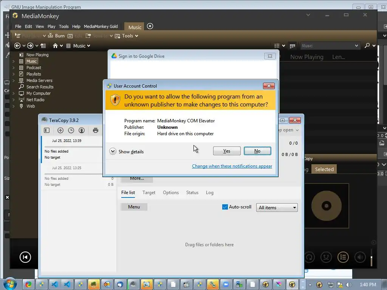Viewport: 387px width, 290px height.
Task: Select Net Radio in the media tree
Action: pyautogui.click(x=35, y=100)
